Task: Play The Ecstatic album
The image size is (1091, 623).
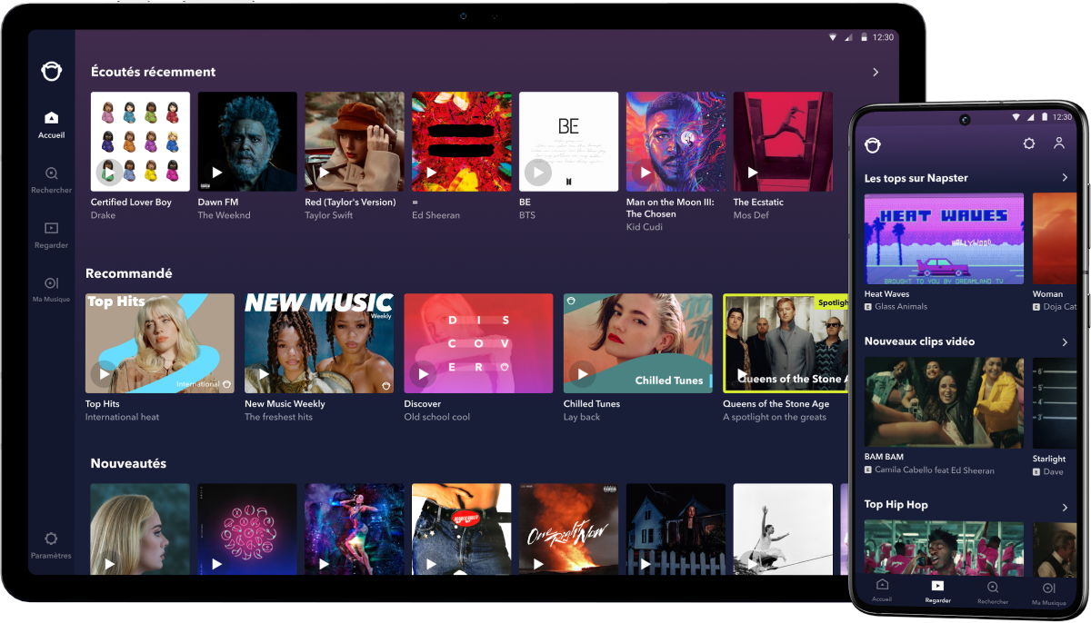Action: coord(753,172)
